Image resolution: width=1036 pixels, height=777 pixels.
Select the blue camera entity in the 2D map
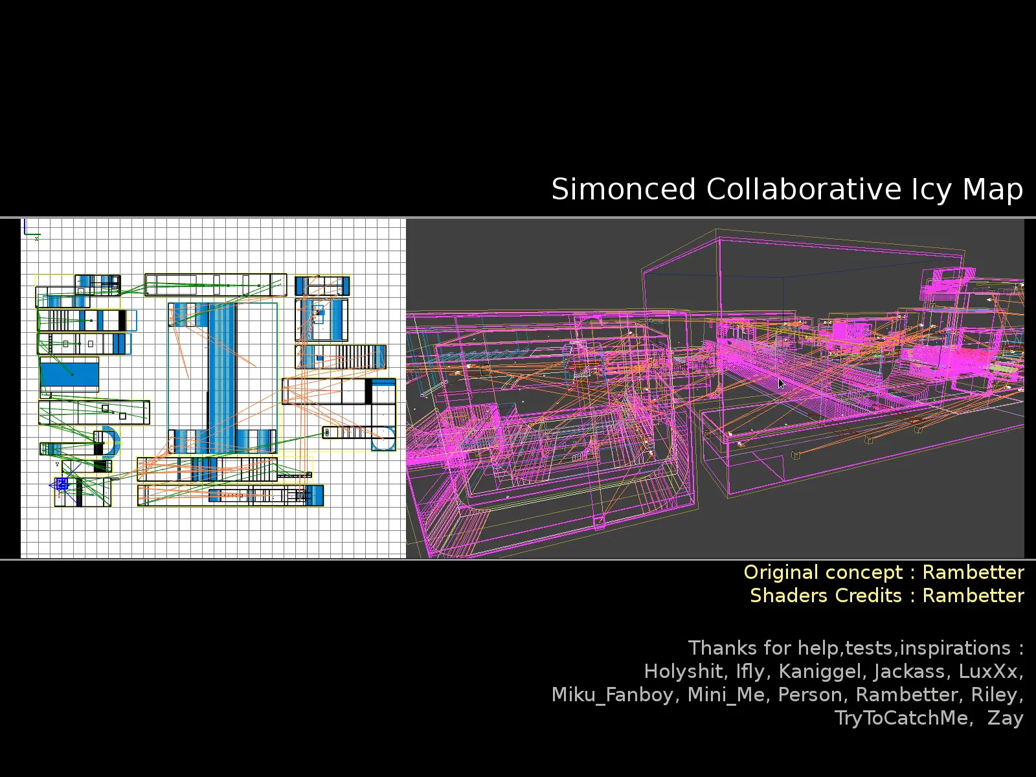(62, 484)
